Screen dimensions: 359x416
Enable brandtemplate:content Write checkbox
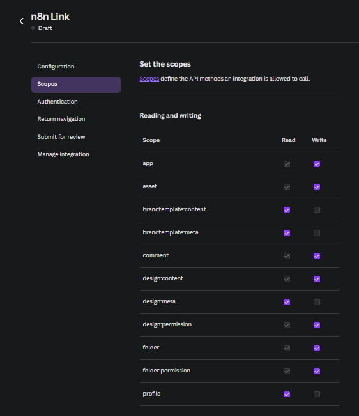tap(317, 210)
